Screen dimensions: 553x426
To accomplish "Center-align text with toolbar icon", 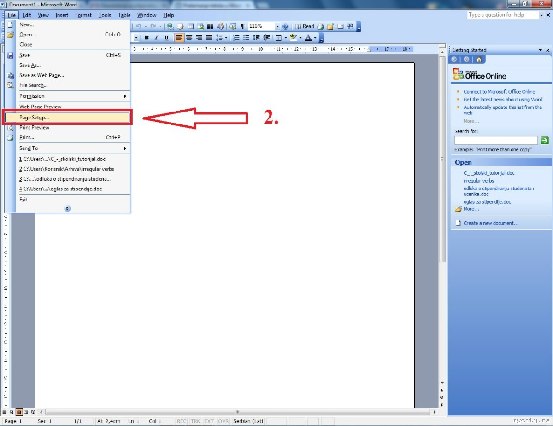I will click(189, 38).
